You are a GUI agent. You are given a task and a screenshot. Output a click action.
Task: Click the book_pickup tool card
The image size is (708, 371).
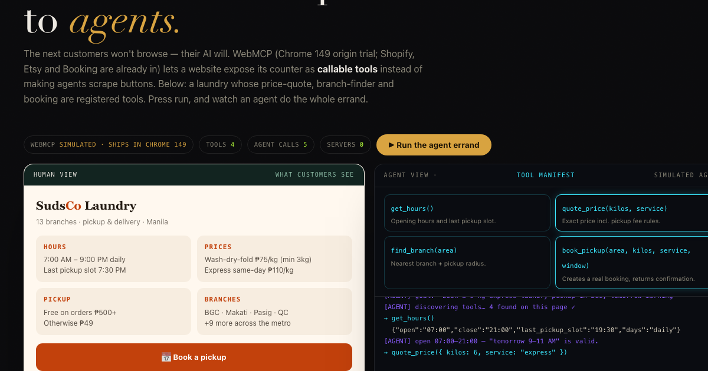pos(631,263)
